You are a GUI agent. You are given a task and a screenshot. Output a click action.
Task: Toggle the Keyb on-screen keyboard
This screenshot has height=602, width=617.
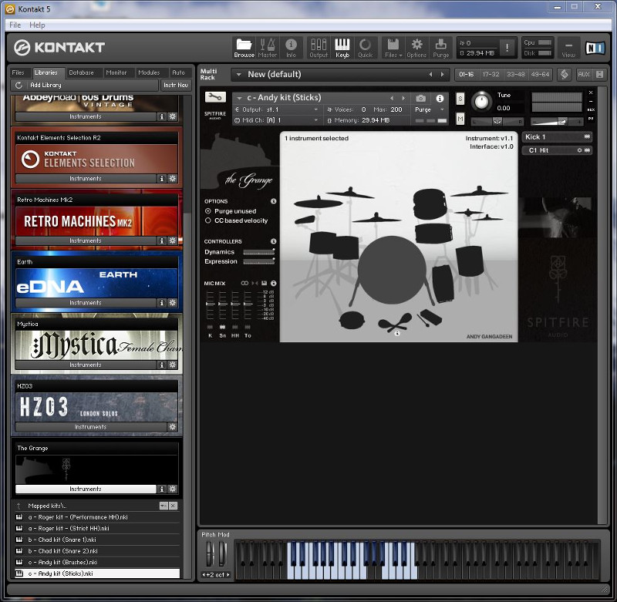click(342, 48)
